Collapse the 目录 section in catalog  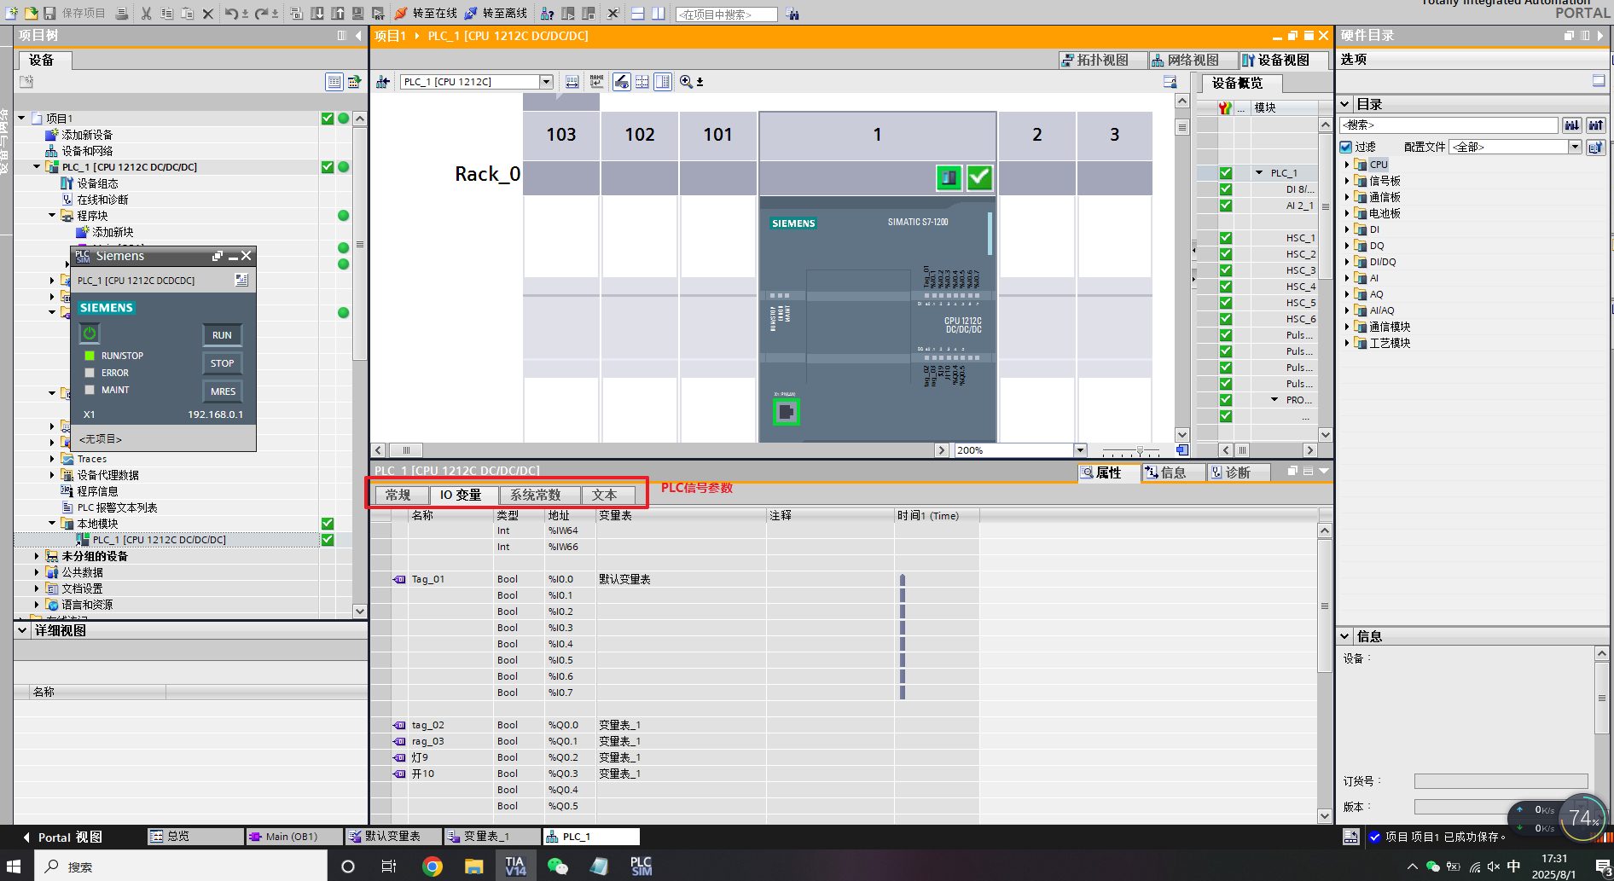1345,104
